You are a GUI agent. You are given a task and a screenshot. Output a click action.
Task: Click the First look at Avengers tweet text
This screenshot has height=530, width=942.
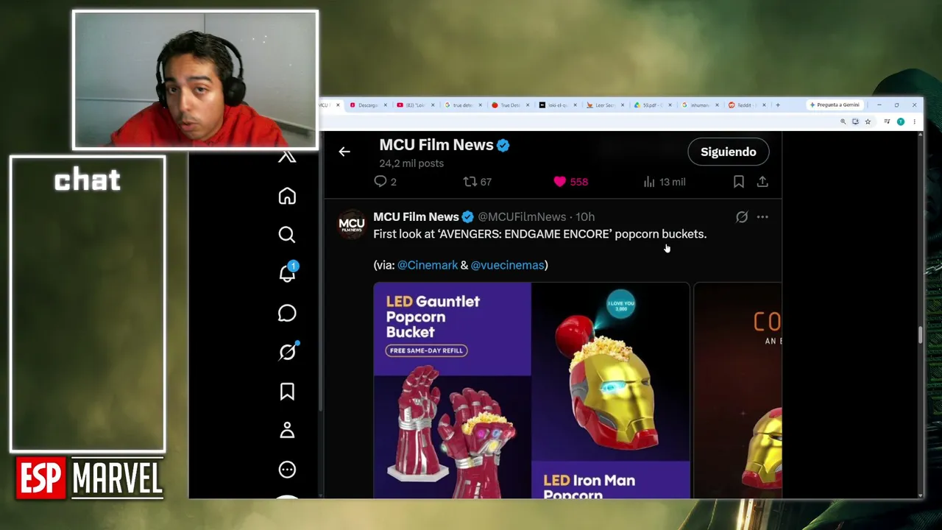coord(539,234)
